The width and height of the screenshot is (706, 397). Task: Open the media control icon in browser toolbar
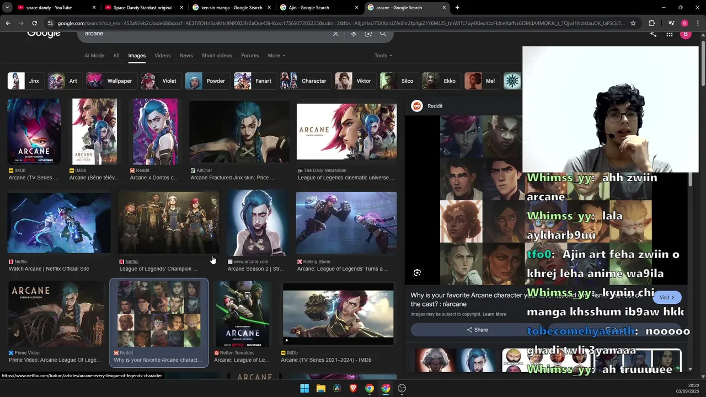click(x=671, y=23)
